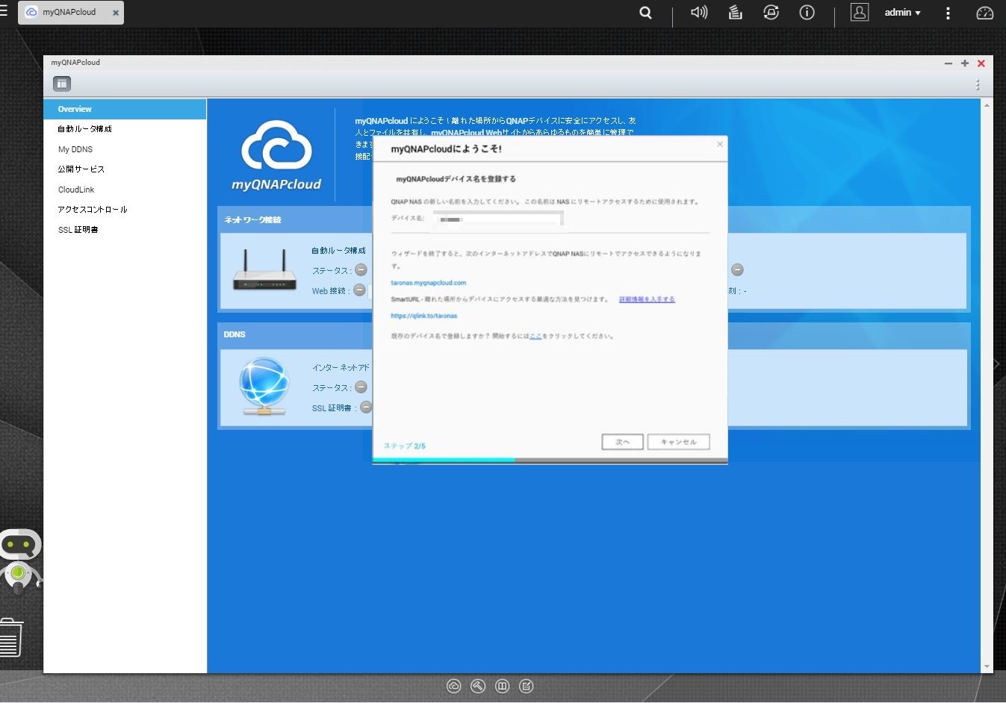Select Overview in the sidebar
The height and width of the screenshot is (703, 1006).
click(125, 109)
